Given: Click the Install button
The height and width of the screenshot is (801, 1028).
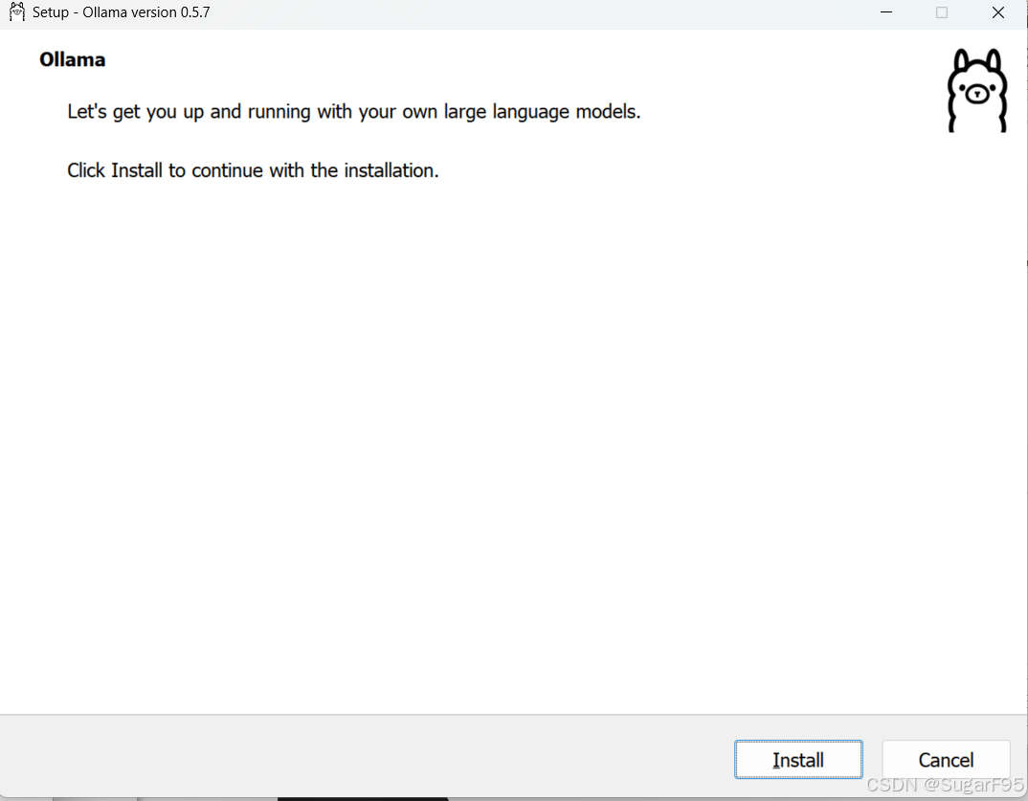Looking at the screenshot, I should click(798, 759).
